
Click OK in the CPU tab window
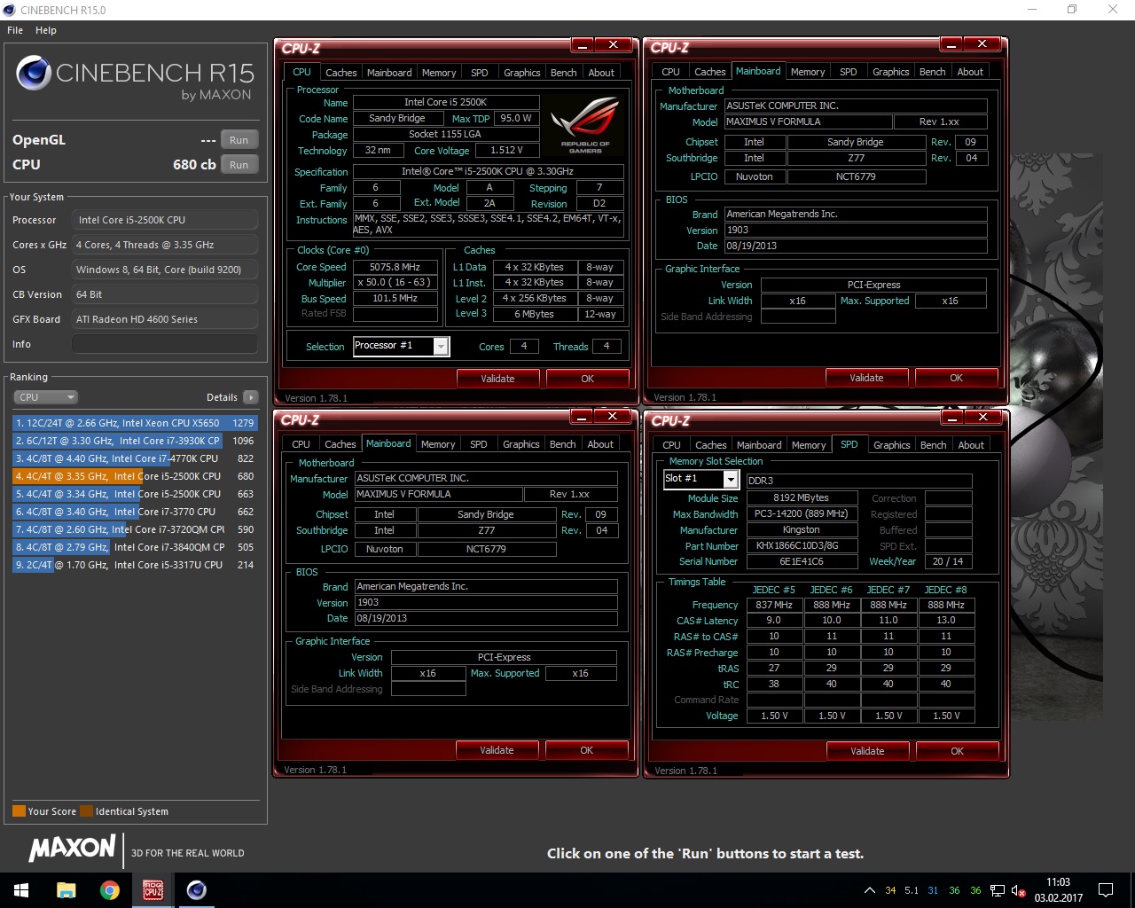(x=588, y=379)
